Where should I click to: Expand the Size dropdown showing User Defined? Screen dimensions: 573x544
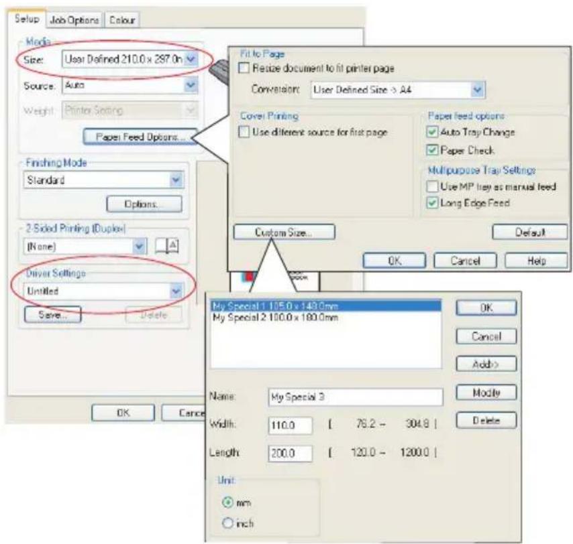coord(130,59)
